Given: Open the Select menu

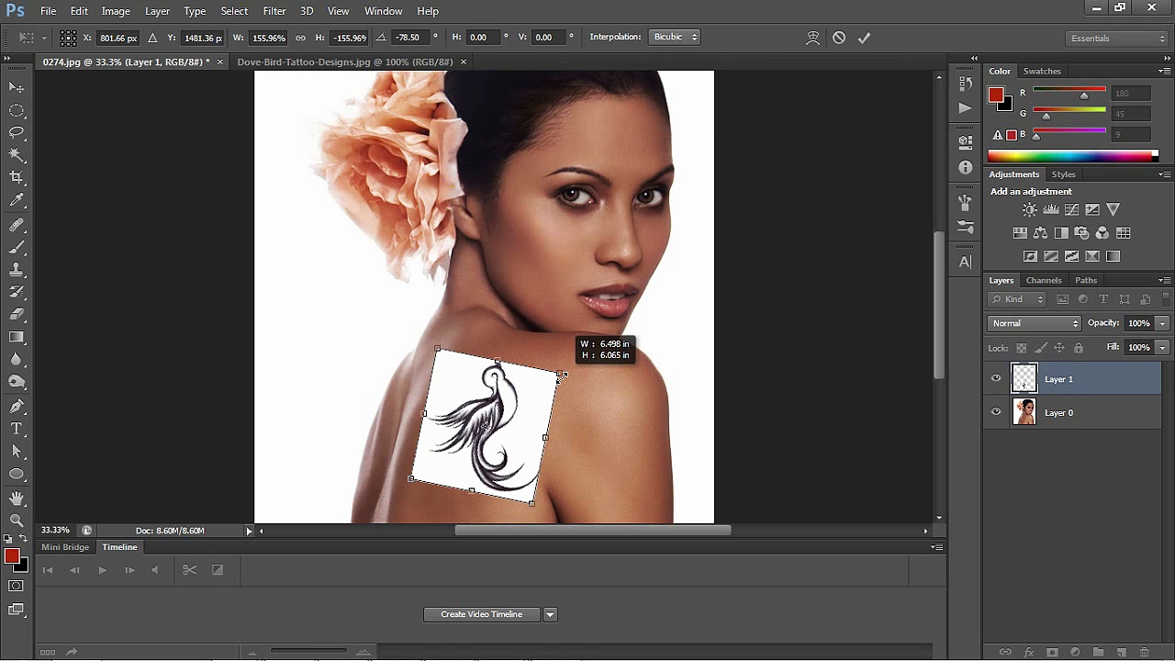Looking at the screenshot, I should tap(234, 11).
